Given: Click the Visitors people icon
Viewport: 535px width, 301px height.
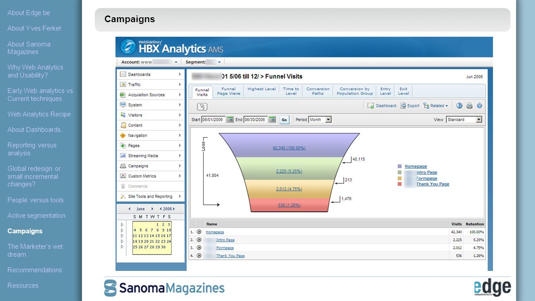Looking at the screenshot, I should pyautogui.click(x=123, y=115).
